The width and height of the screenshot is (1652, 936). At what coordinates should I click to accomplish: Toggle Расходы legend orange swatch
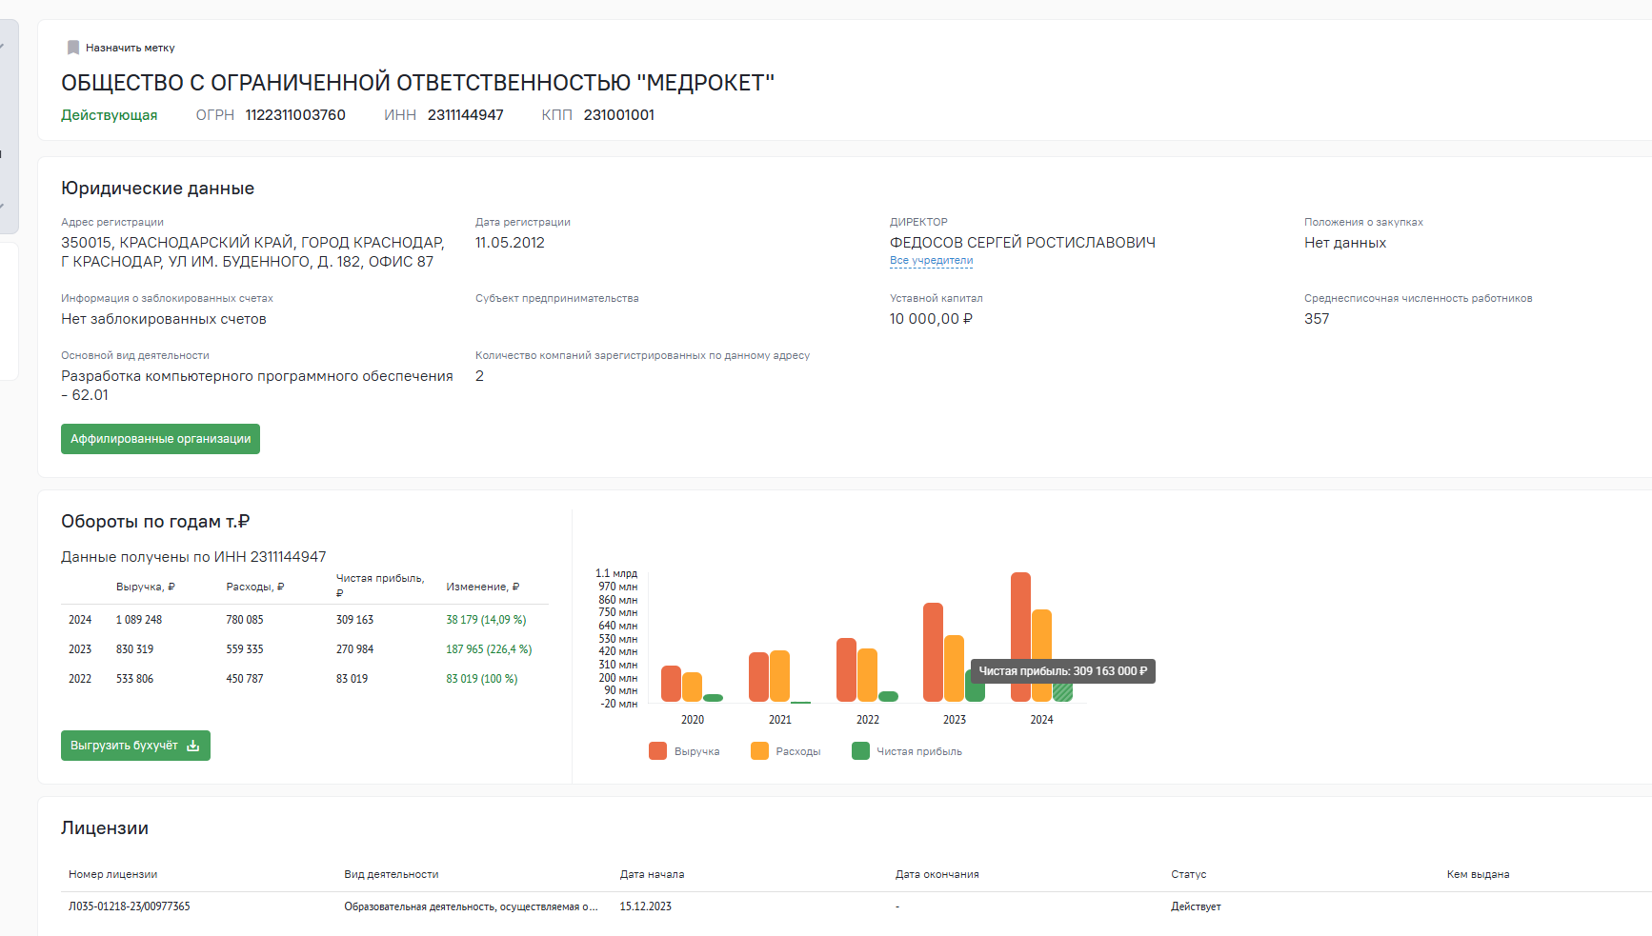[x=759, y=751]
